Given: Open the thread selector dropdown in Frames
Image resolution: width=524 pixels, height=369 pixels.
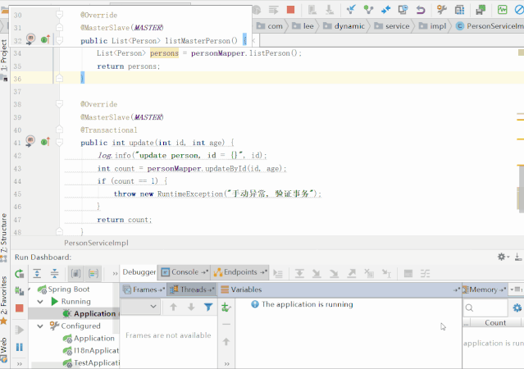Looking at the screenshot, I should click(139, 307).
